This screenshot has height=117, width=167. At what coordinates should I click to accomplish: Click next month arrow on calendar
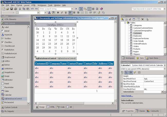click(75, 25)
